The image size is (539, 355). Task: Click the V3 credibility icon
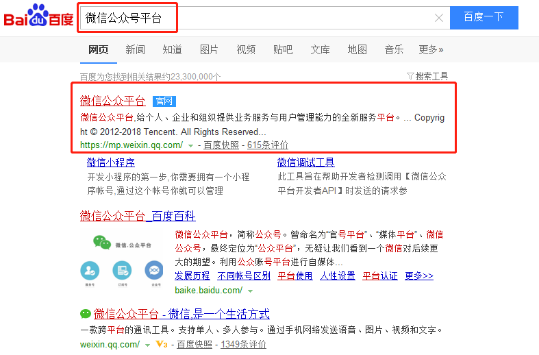coord(162,344)
